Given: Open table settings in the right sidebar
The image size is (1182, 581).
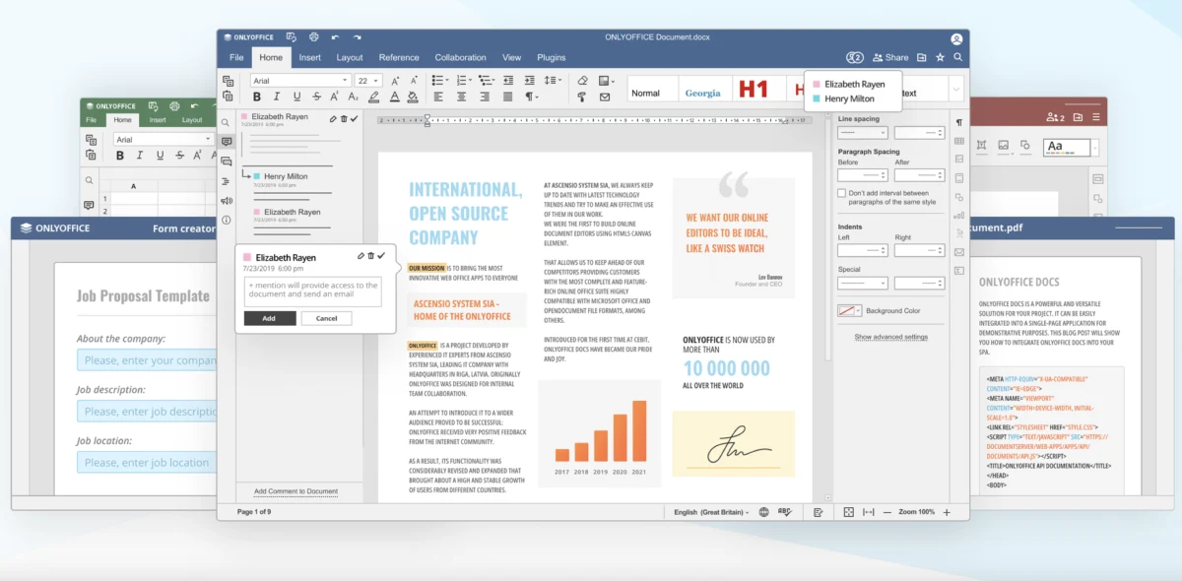Looking at the screenshot, I should pos(959,141).
